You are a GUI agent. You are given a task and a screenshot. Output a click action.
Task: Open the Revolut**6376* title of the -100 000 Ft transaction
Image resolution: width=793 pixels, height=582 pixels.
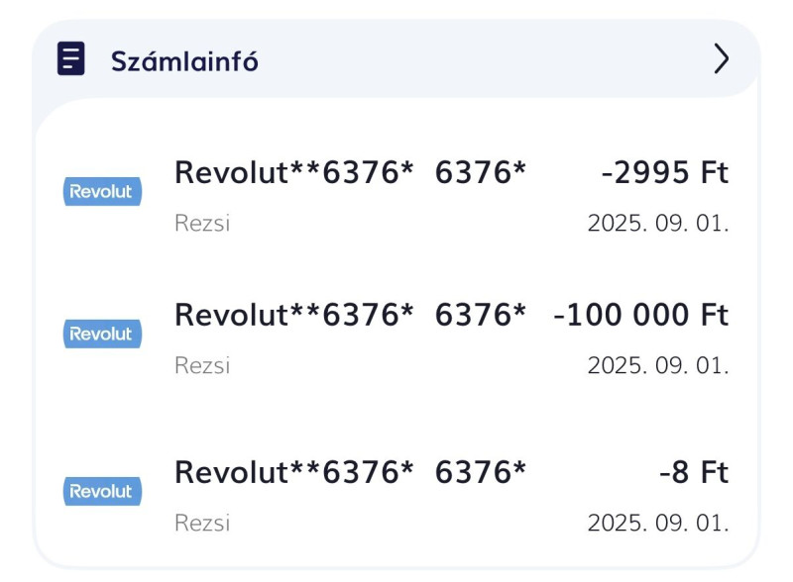(293, 315)
